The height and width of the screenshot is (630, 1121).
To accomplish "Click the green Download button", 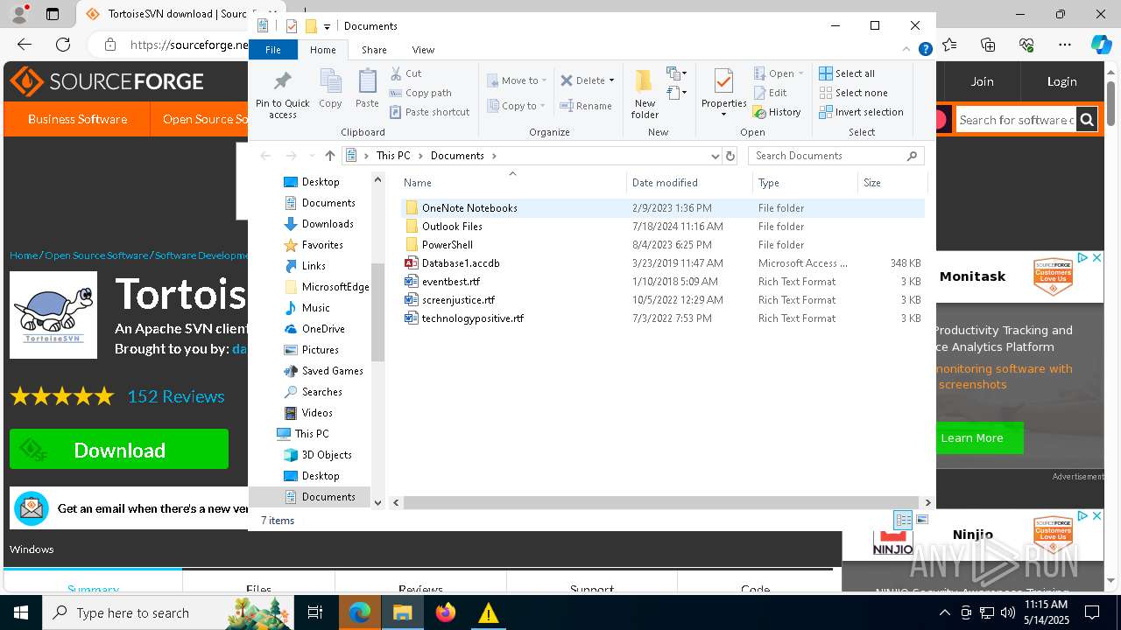I will click(x=119, y=450).
